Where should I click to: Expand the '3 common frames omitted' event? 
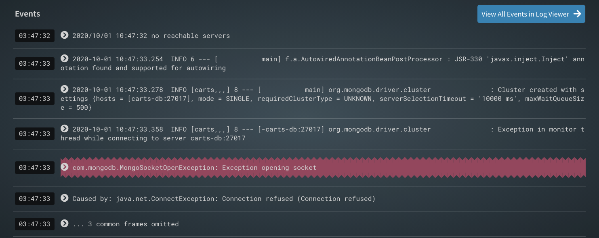(x=65, y=223)
